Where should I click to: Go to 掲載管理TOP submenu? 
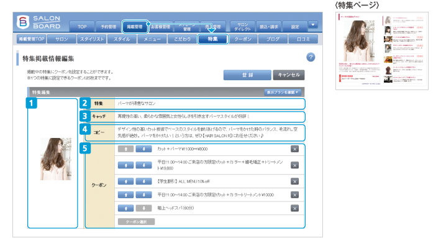[x=32, y=39]
